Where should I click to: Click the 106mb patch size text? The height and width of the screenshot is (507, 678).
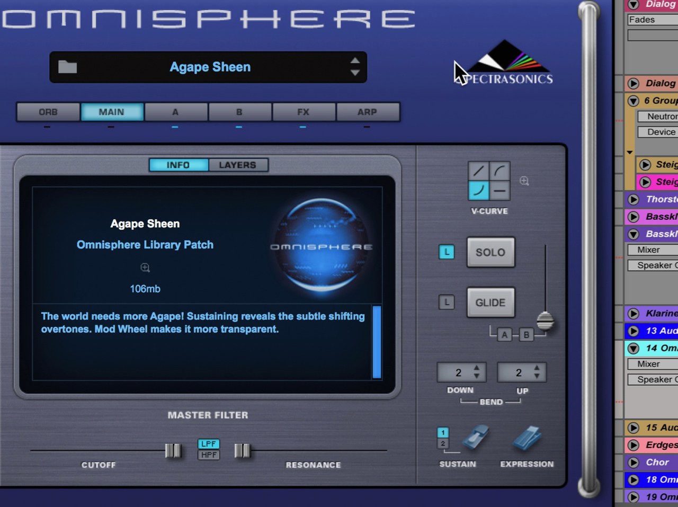145,289
